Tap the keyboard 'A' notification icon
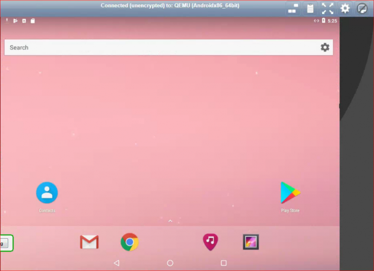This screenshot has width=374, height=271. click(24, 21)
